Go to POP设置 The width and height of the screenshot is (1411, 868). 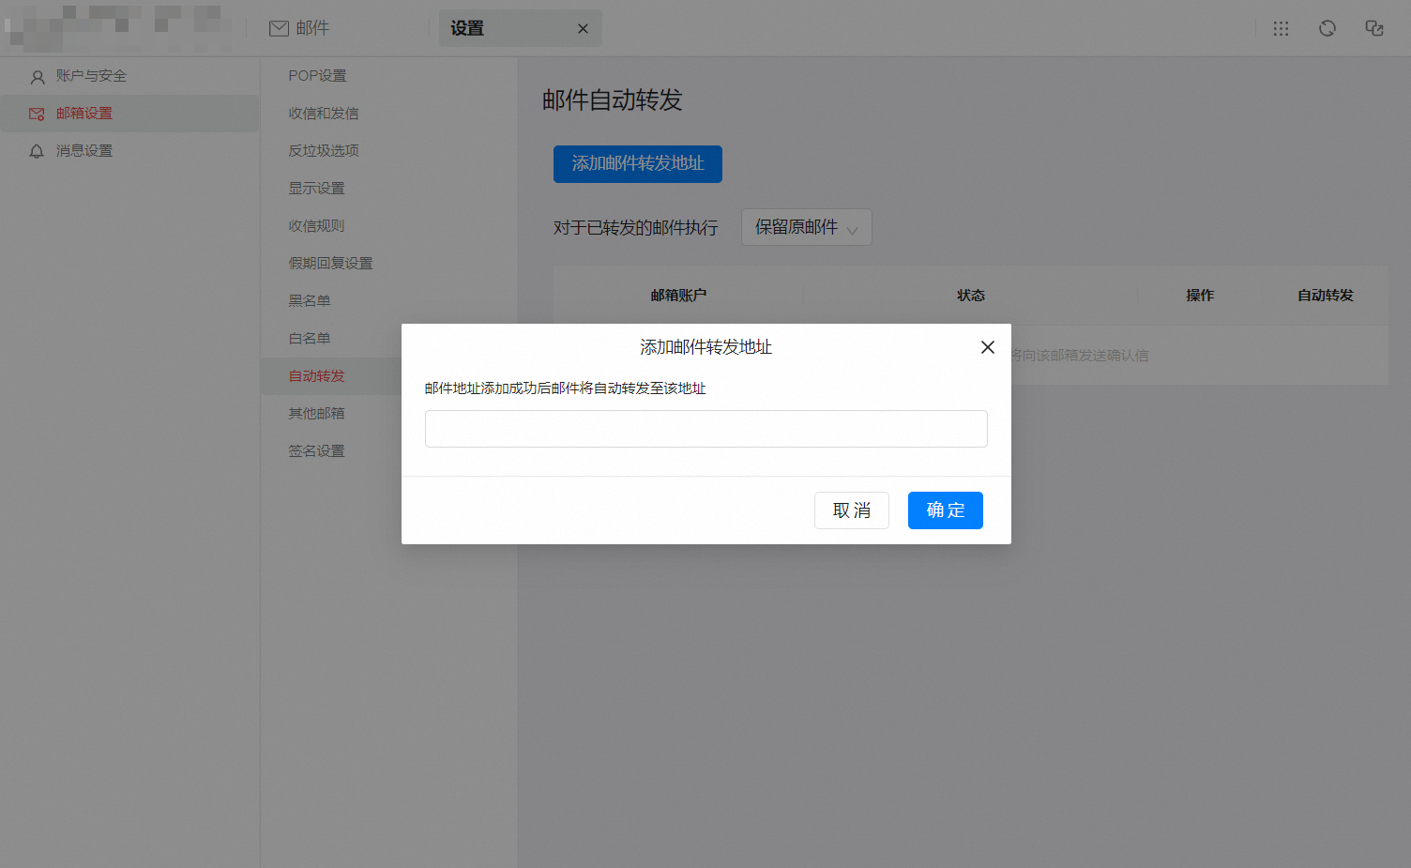coord(318,76)
